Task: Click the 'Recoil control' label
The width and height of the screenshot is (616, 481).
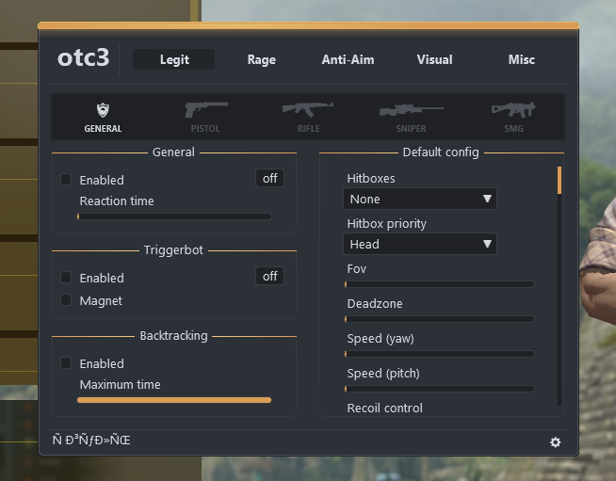Action: (x=385, y=408)
